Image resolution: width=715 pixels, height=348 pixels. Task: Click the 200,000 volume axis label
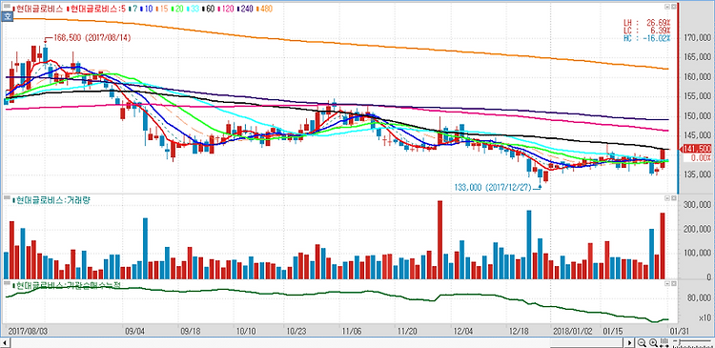(698, 230)
